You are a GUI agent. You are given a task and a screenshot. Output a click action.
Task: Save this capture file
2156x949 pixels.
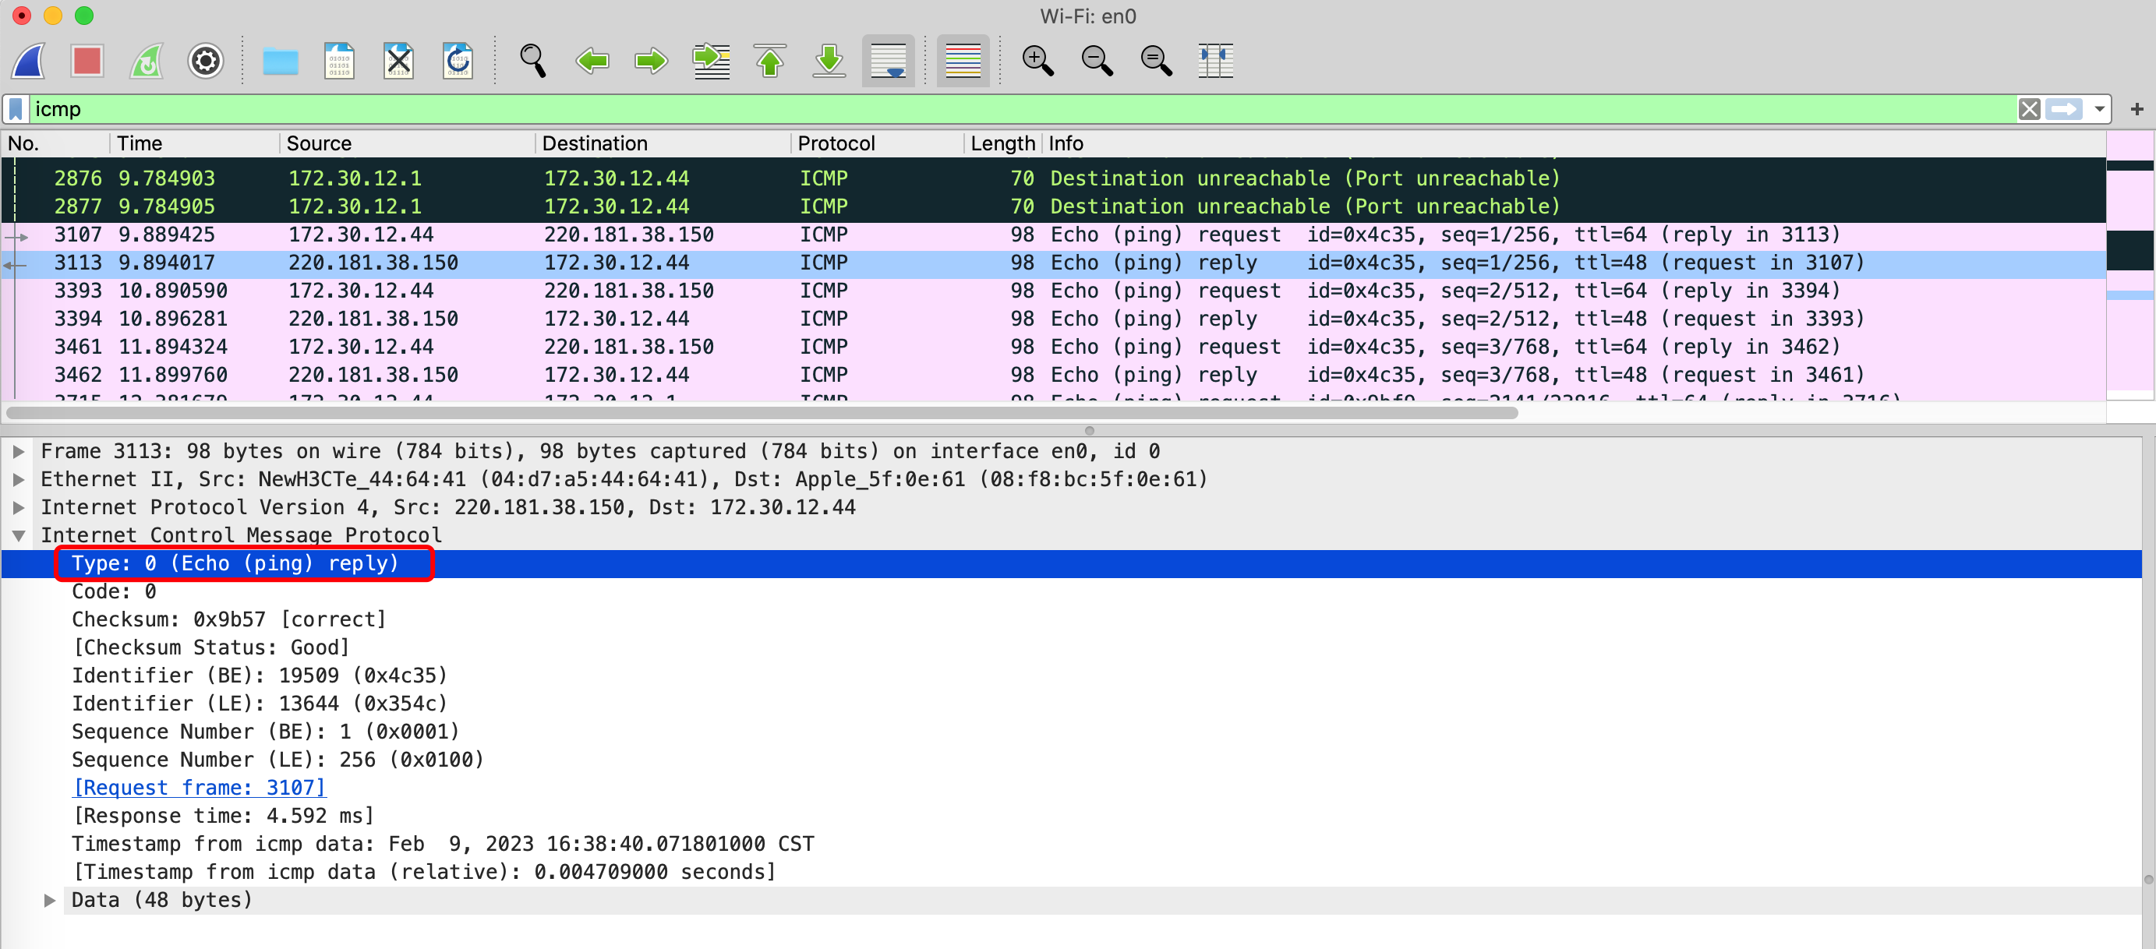(339, 60)
